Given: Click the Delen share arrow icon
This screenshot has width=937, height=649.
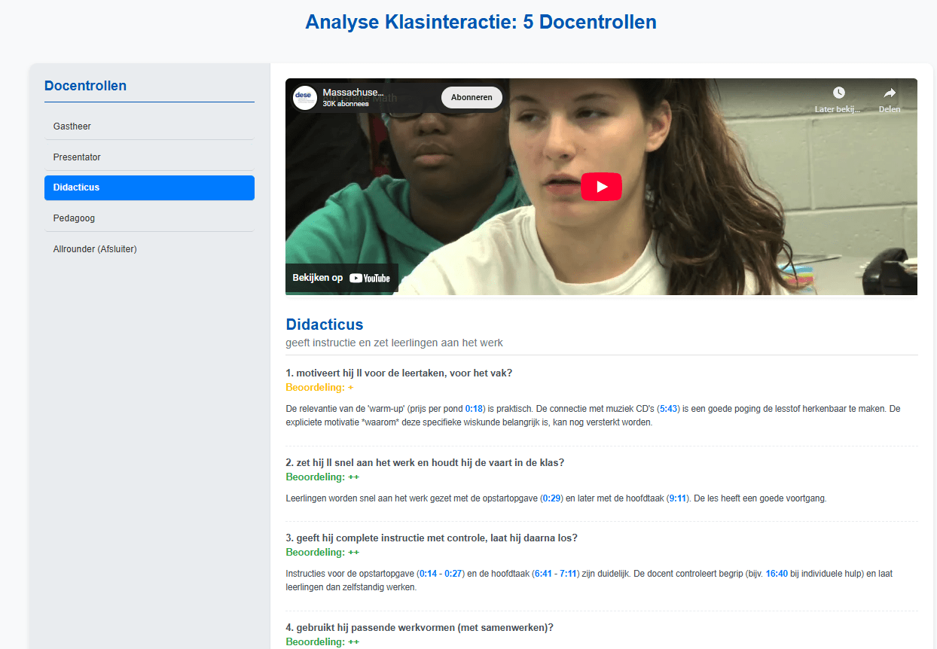Looking at the screenshot, I should tap(890, 93).
